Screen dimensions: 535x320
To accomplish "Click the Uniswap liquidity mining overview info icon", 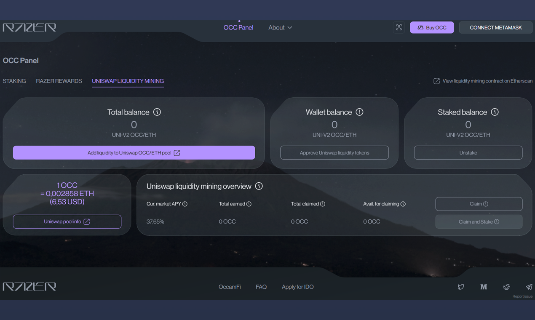I will click(259, 186).
